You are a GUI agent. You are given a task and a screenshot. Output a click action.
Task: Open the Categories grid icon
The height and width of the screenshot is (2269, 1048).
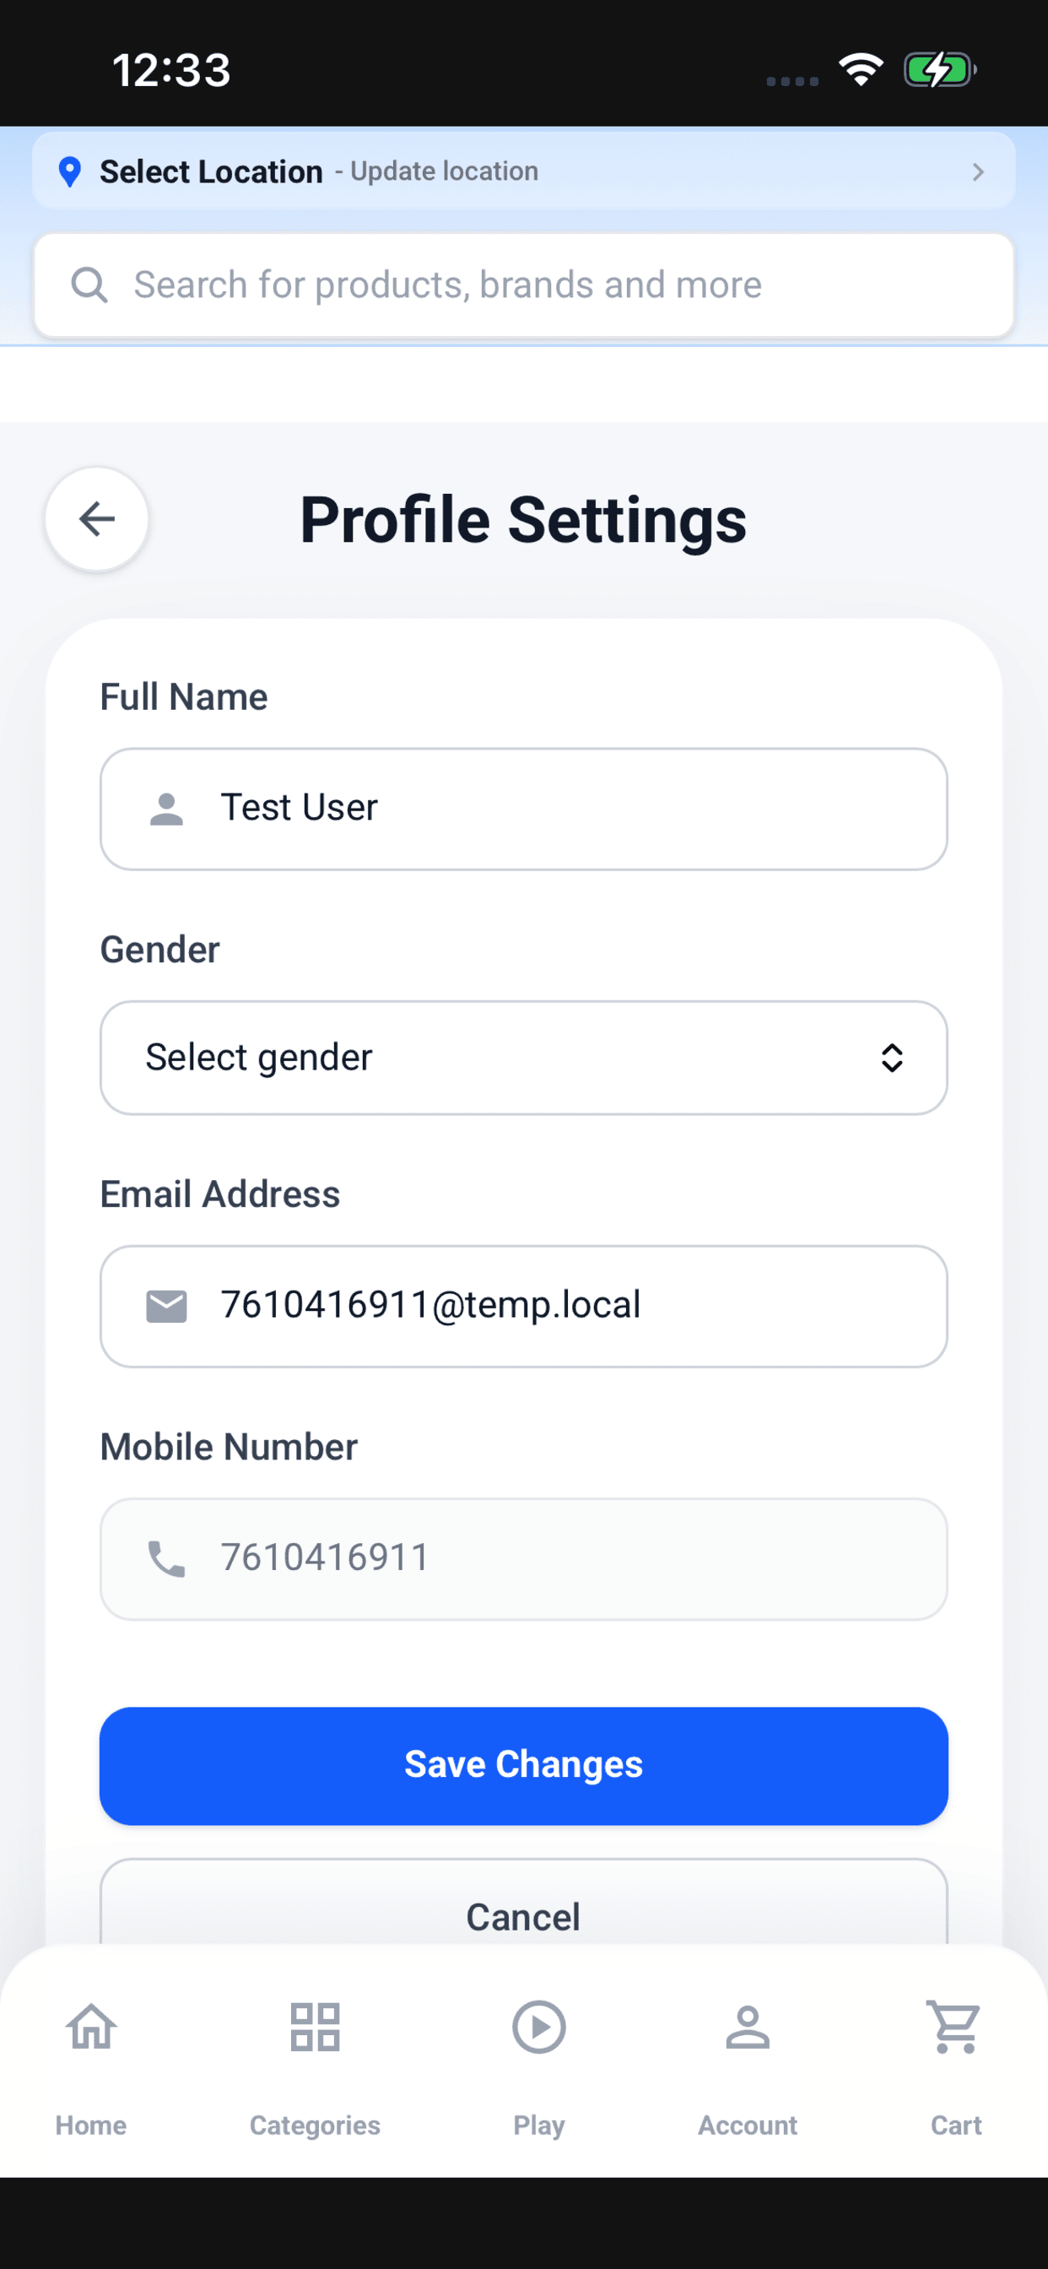pos(315,2026)
